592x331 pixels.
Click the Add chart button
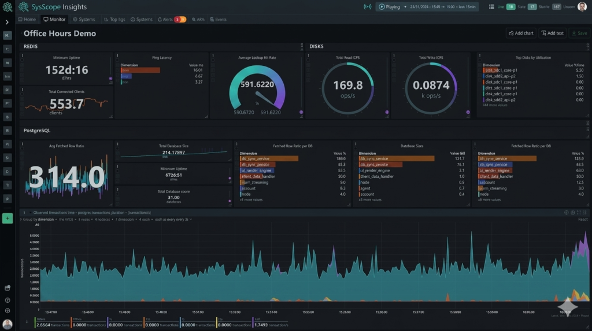click(521, 33)
